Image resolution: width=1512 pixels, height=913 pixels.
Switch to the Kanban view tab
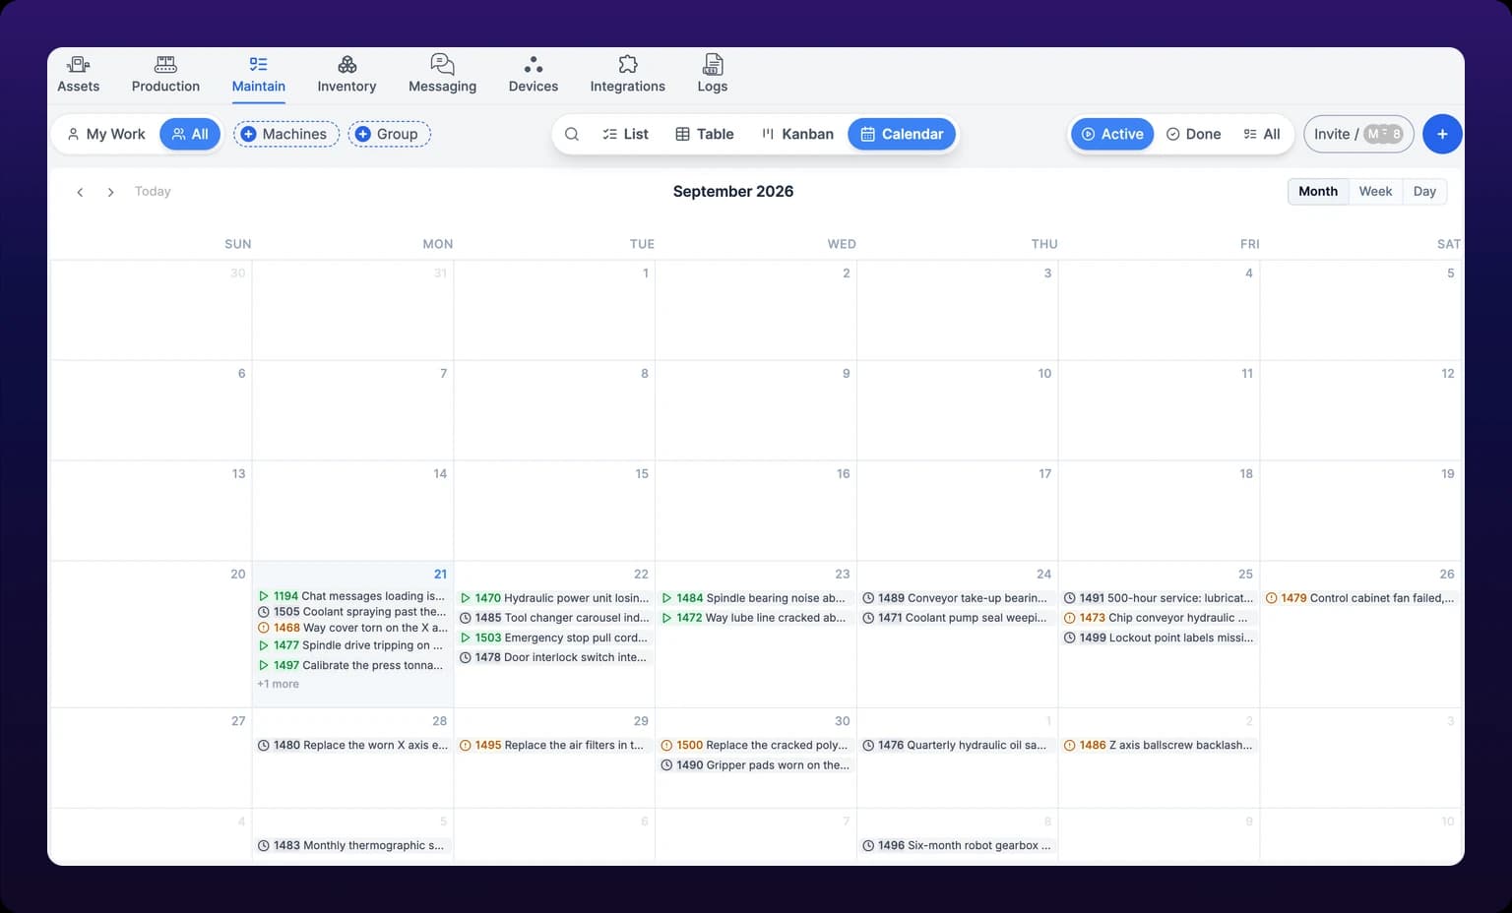point(797,134)
